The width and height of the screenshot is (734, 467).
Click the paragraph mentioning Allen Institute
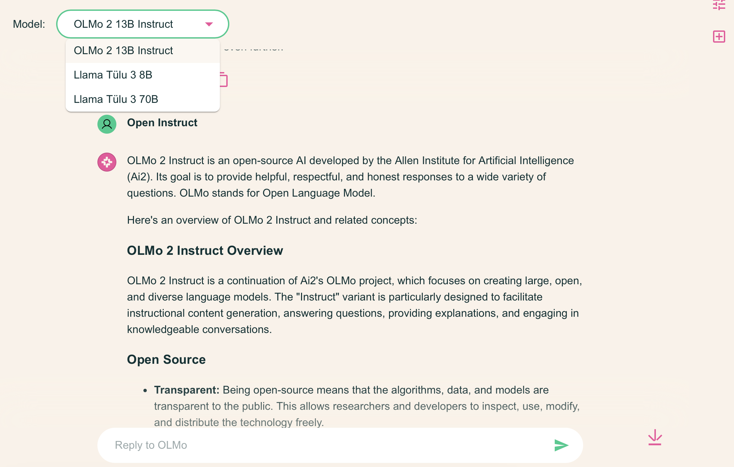tap(350, 177)
